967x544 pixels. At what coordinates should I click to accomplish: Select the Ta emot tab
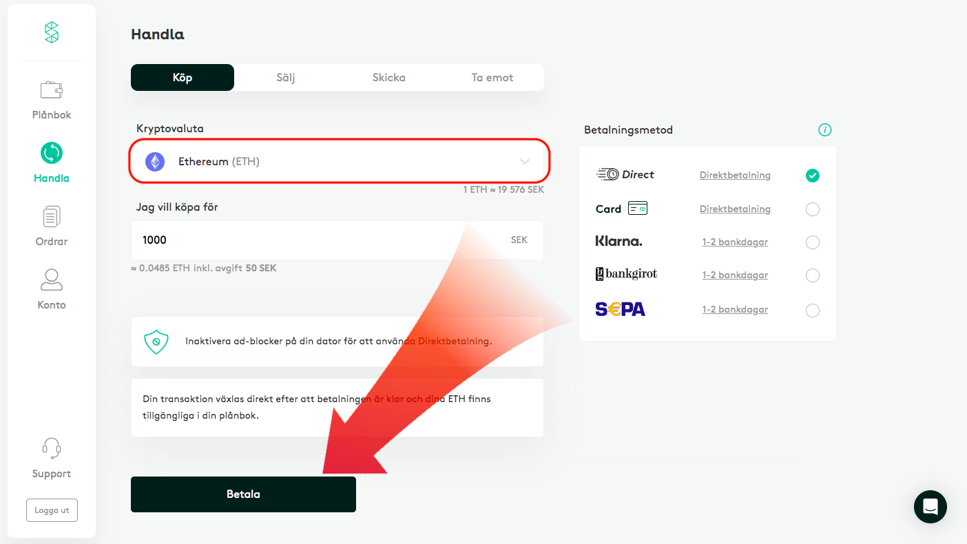coord(492,78)
